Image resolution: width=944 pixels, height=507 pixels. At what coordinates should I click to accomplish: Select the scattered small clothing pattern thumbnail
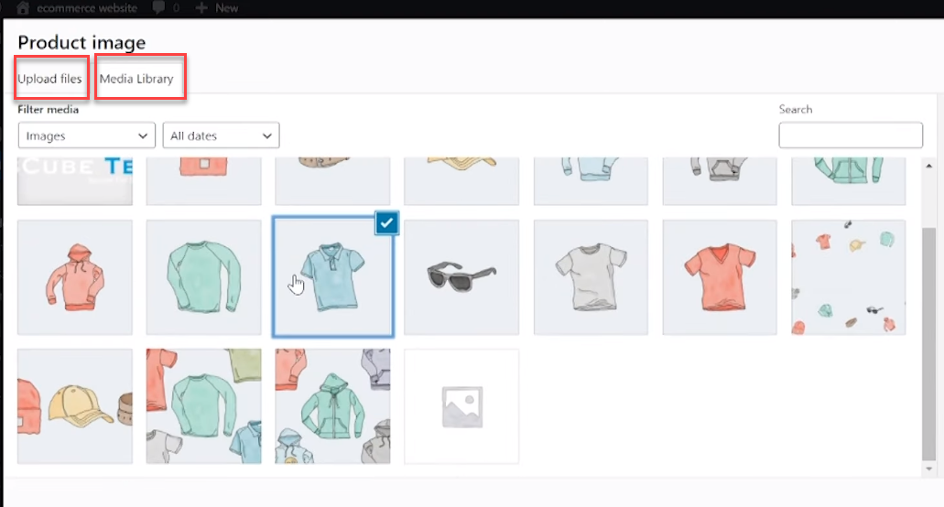tap(848, 277)
